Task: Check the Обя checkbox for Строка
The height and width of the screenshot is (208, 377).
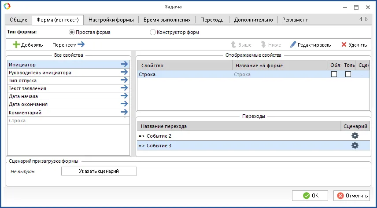Action: point(334,74)
